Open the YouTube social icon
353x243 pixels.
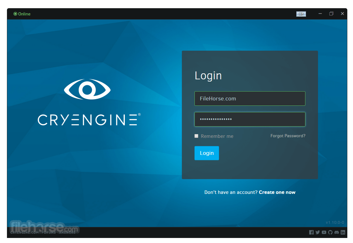pos(324,232)
